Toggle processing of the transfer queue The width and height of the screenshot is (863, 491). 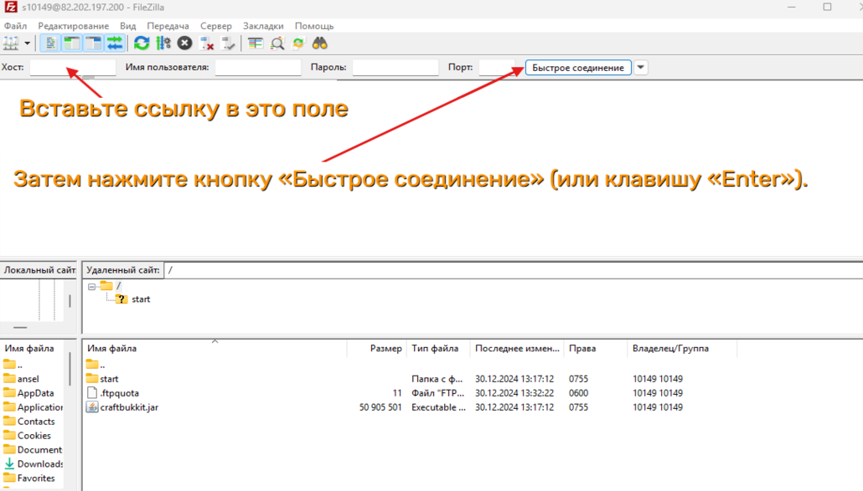[x=163, y=43]
